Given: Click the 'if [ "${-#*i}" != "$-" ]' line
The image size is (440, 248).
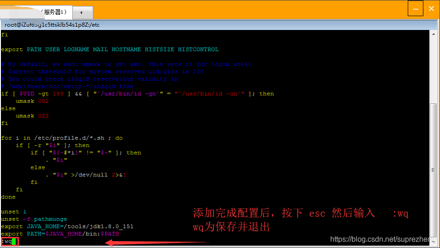Looking at the screenshot, I should (x=86, y=153).
